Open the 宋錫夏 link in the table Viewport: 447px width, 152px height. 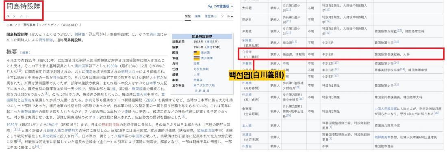[x=247, y=41]
